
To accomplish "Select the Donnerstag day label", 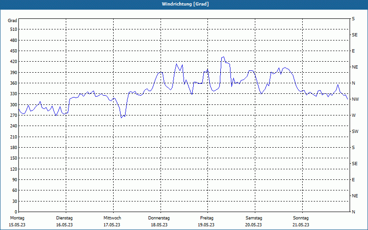I will [x=159, y=218].
